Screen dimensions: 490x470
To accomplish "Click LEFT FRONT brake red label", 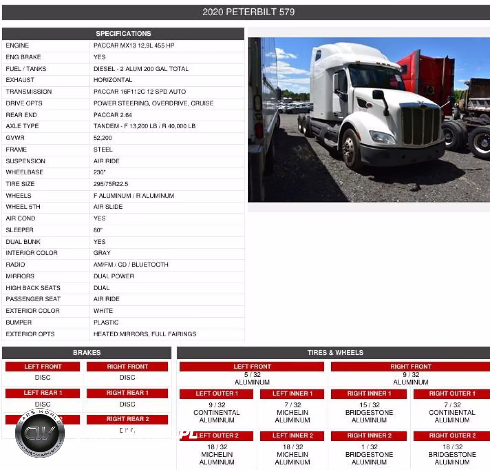I will point(42,367).
